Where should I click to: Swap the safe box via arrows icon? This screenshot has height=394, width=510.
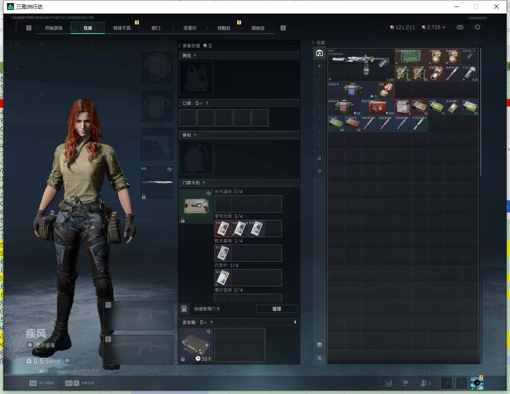(x=208, y=332)
